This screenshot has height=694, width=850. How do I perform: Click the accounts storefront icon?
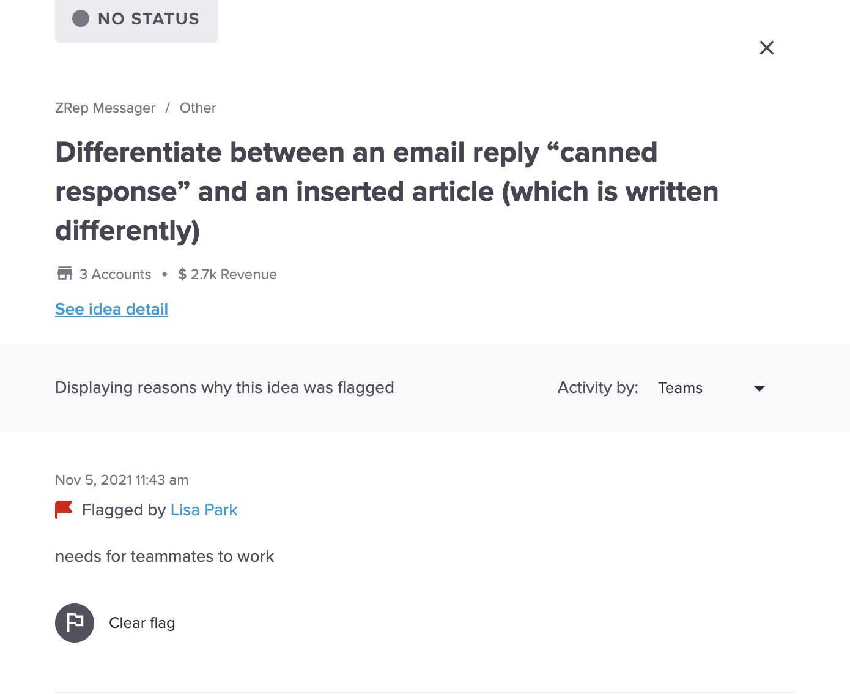tap(65, 274)
